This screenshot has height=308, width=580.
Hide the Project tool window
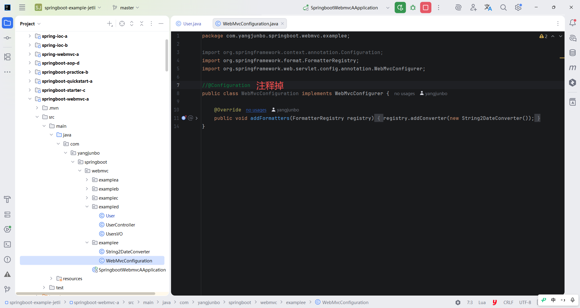(x=161, y=24)
